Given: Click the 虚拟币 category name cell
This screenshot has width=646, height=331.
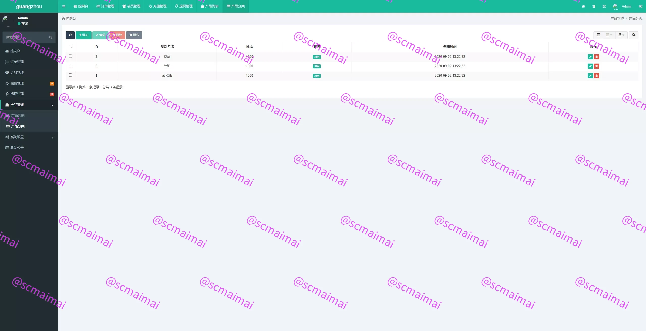Looking at the screenshot, I should [167, 75].
